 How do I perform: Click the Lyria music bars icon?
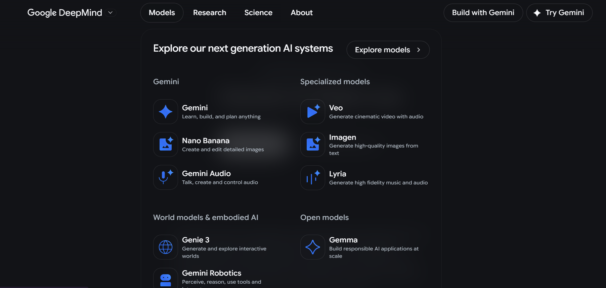[x=313, y=178]
